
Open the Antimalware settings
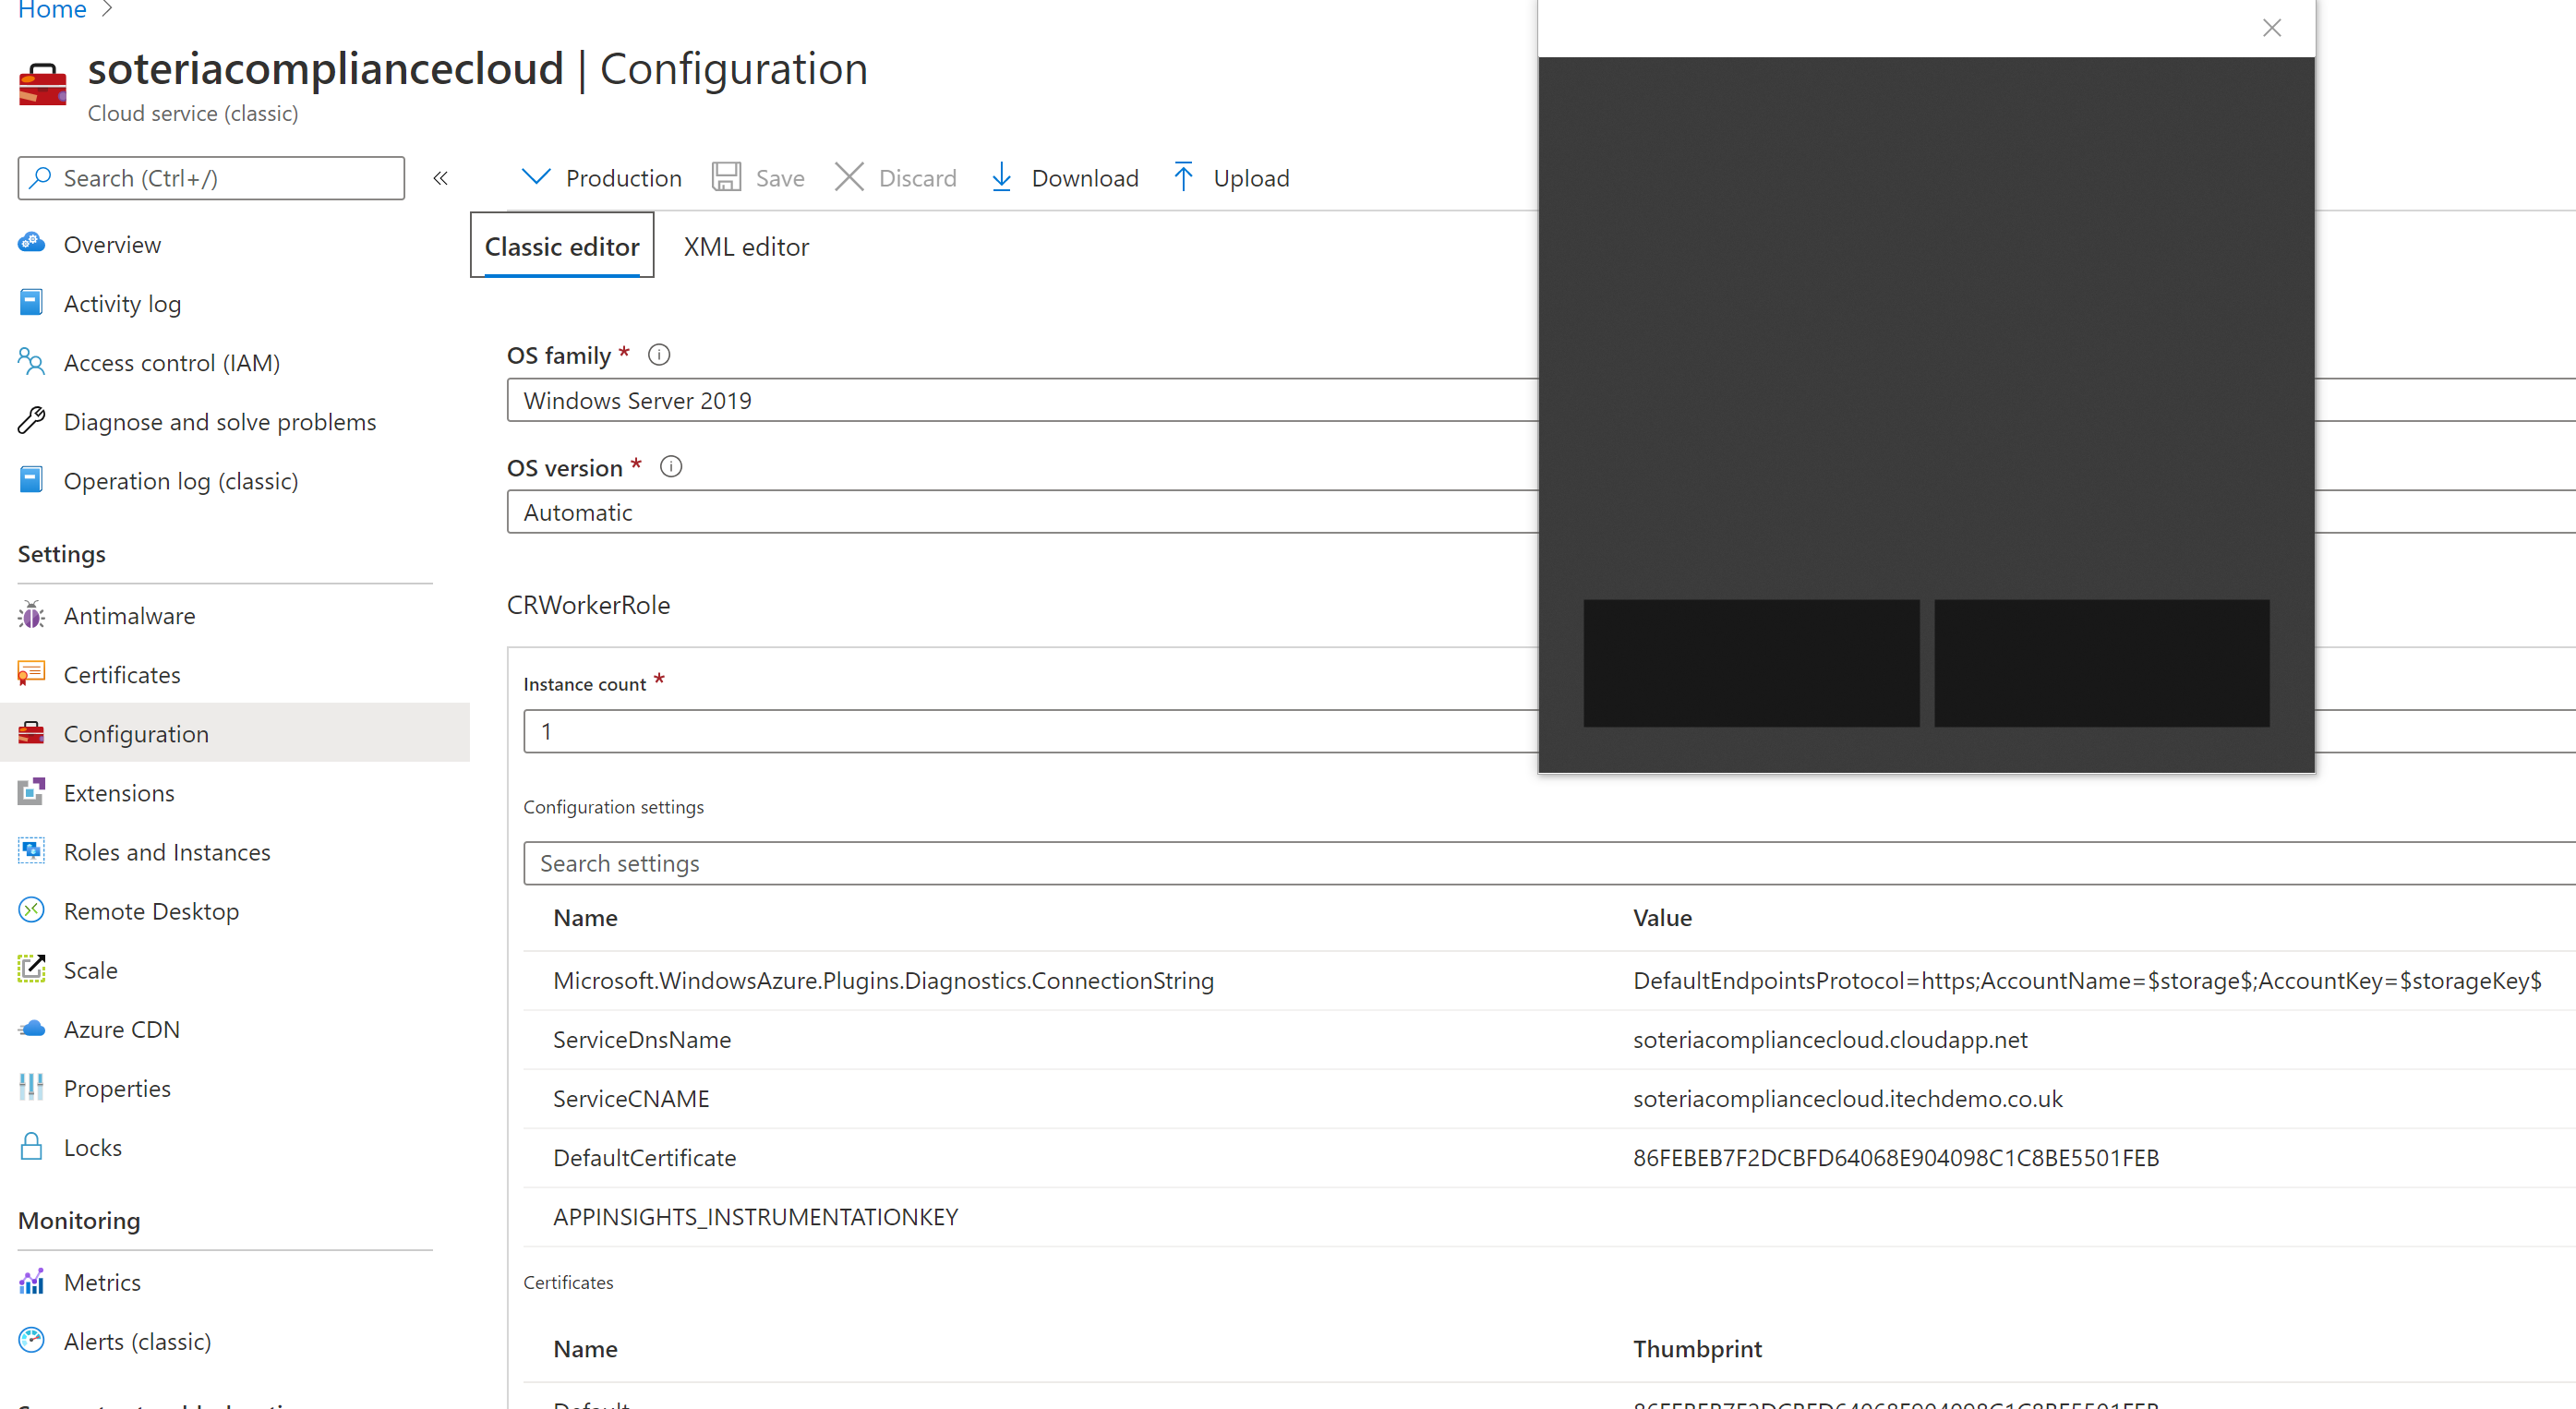point(129,615)
